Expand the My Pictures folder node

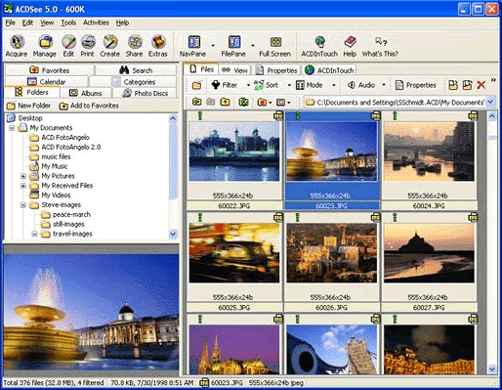(23, 176)
